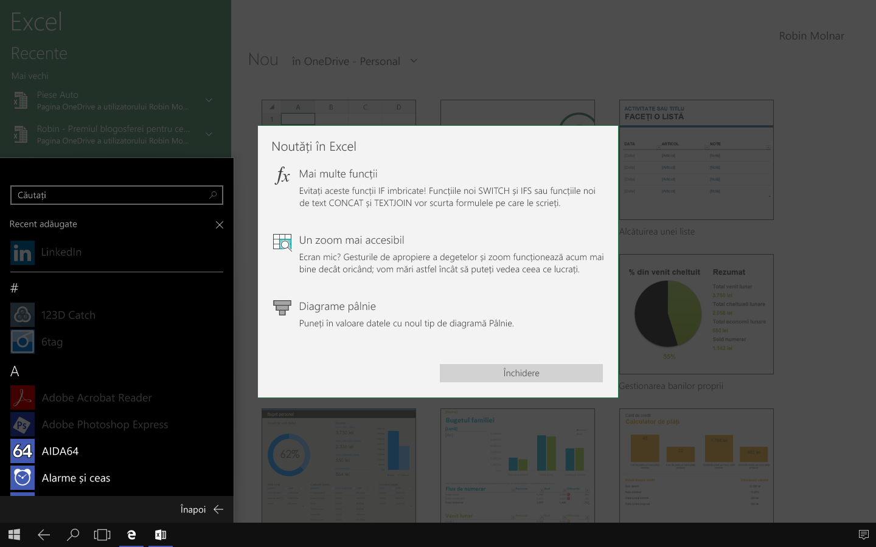876x547 pixels.
Task: Switch to Microsoft Edge on the taskbar
Action: pyautogui.click(x=131, y=535)
